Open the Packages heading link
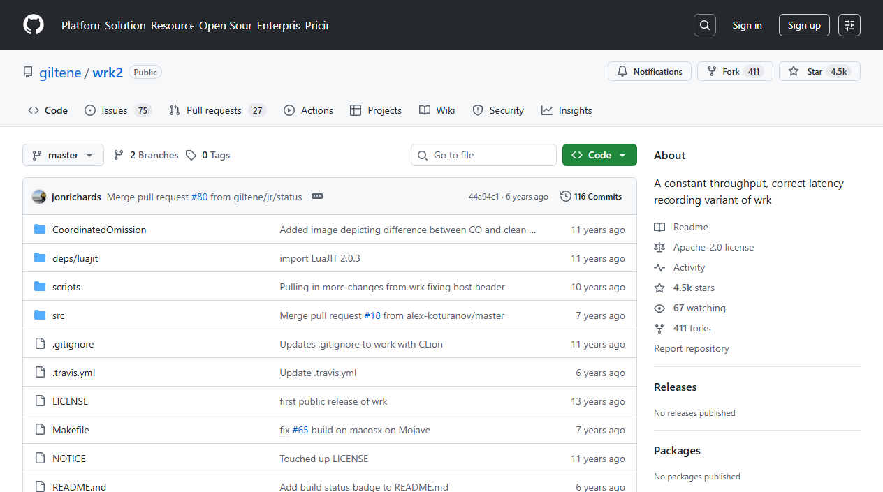The height and width of the screenshot is (492, 883). click(x=677, y=450)
